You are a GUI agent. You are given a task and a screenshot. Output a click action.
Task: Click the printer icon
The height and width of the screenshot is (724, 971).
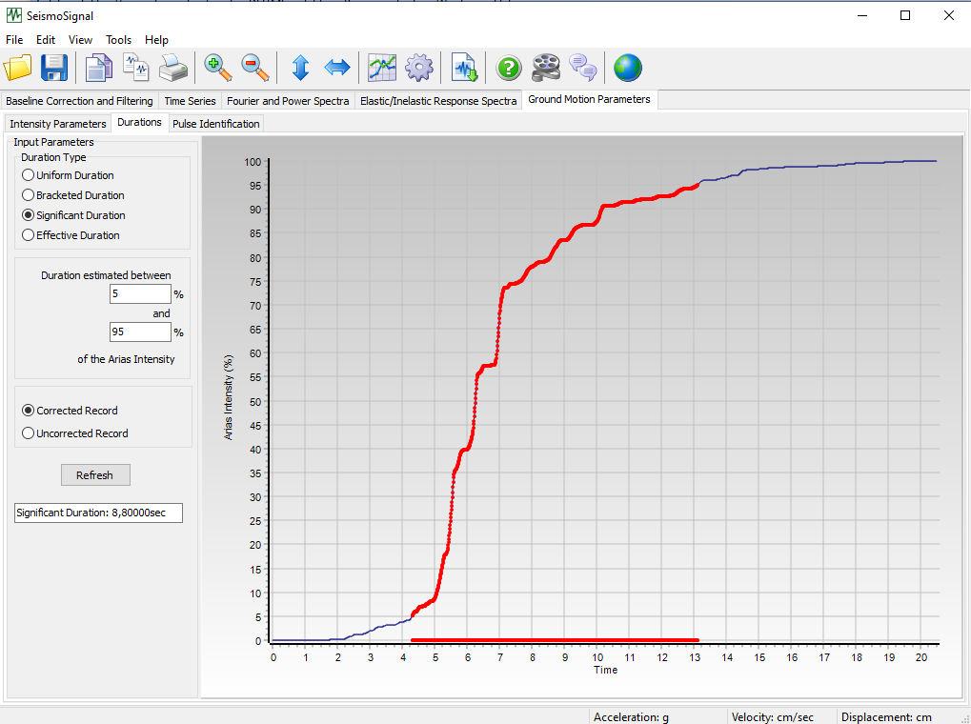tap(172, 68)
